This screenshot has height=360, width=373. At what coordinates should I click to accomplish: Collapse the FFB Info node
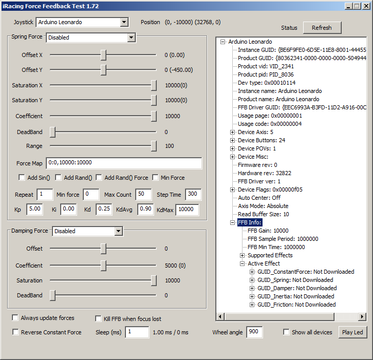tap(232, 222)
